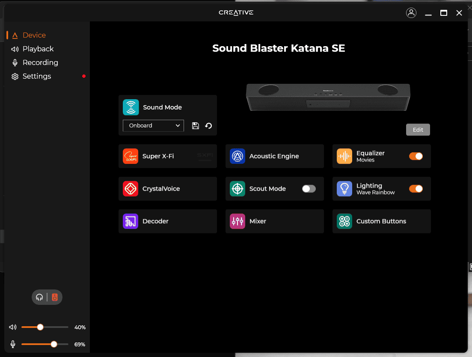
Task: Open the user account profile icon
Action: click(411, 13)
